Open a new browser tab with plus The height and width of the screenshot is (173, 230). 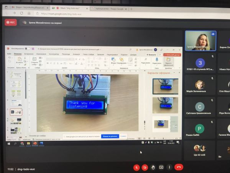tap(131, 9)
